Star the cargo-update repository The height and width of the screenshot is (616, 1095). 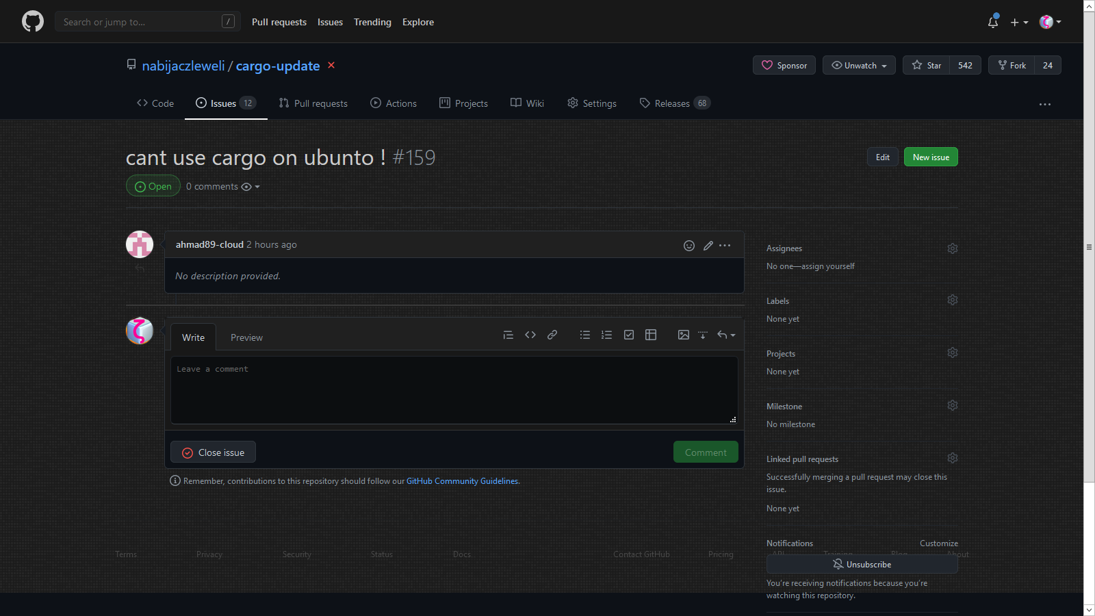[927, 66]
